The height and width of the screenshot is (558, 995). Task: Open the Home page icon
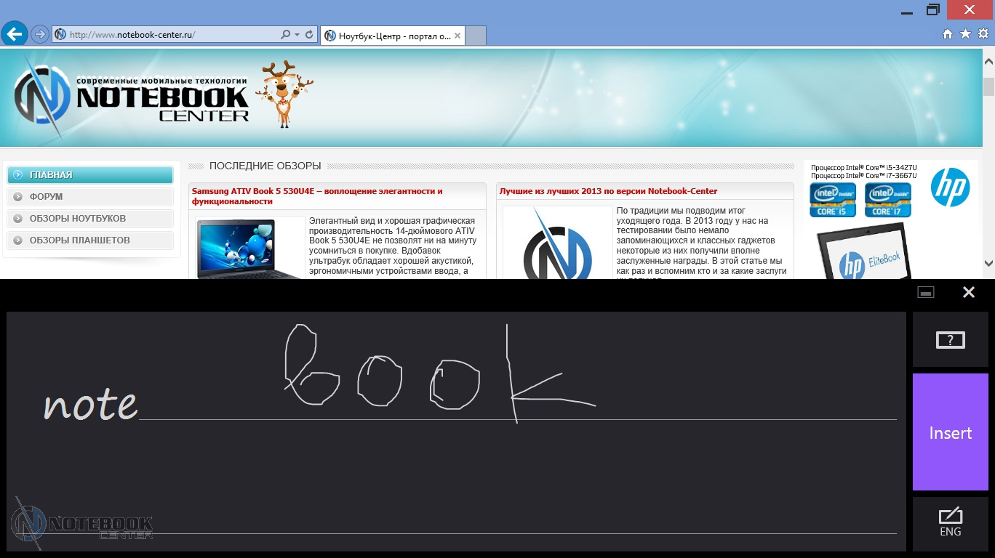pyautogui.click(x=947, y=34)
